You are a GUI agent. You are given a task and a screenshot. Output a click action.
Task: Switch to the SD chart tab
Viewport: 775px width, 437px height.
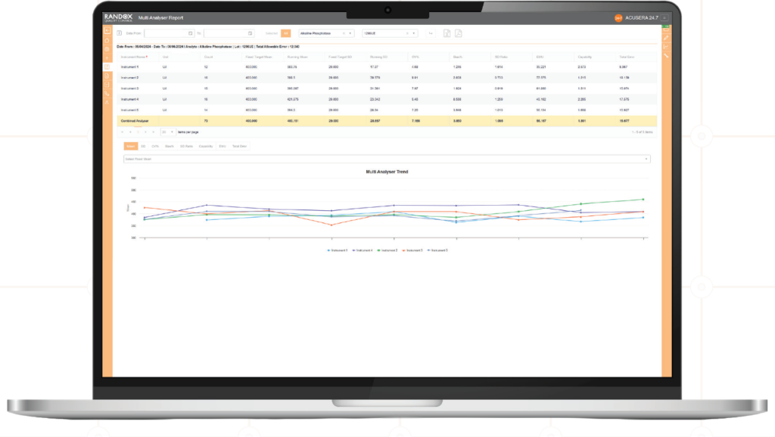point(143,146)
